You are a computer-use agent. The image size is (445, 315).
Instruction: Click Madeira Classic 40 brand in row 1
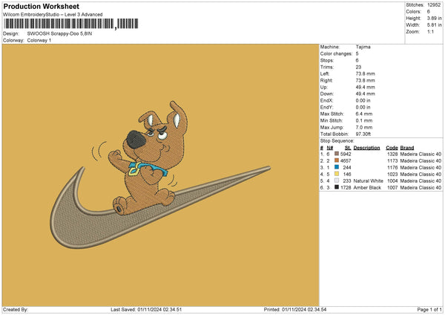pos(421,154)
